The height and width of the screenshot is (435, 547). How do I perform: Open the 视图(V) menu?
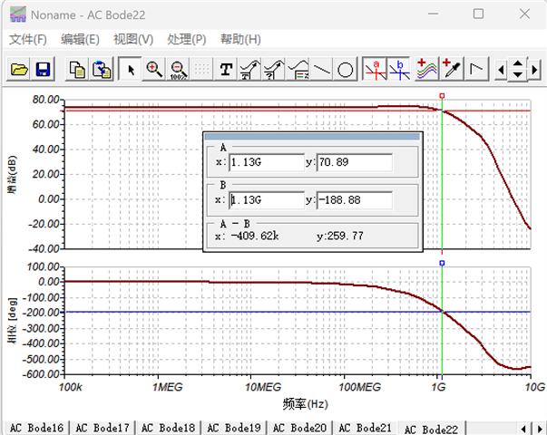coord(133,39)
